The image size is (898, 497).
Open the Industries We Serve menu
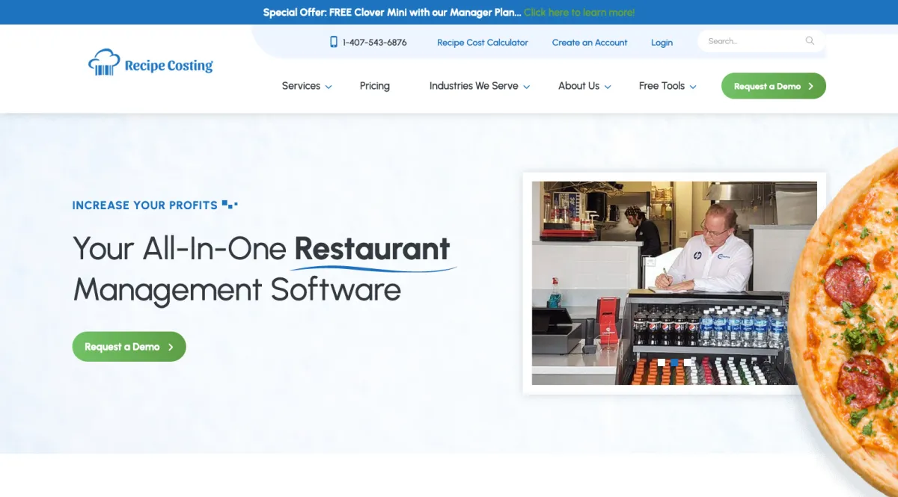474,86
